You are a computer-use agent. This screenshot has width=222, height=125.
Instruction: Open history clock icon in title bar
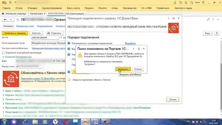pos(180,2)
